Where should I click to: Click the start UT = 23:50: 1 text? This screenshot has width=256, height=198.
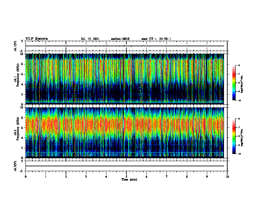(x=156, y=39)
